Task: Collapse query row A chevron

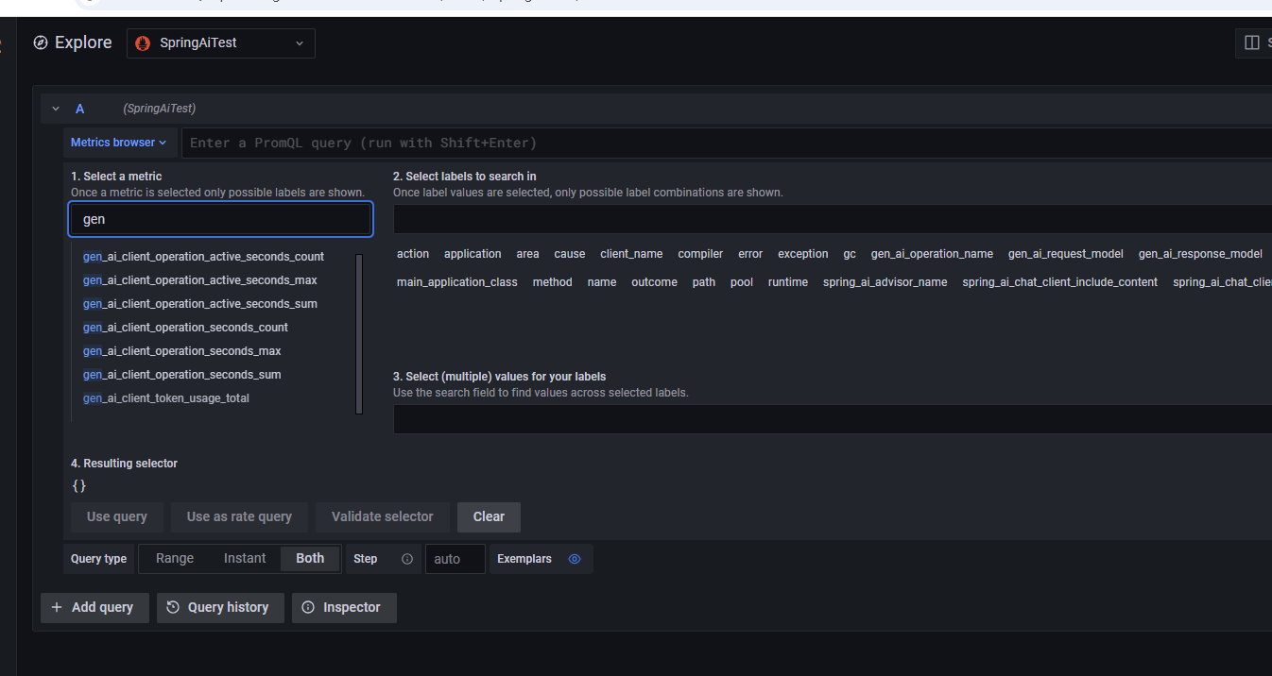Action: tap(56, 109)
